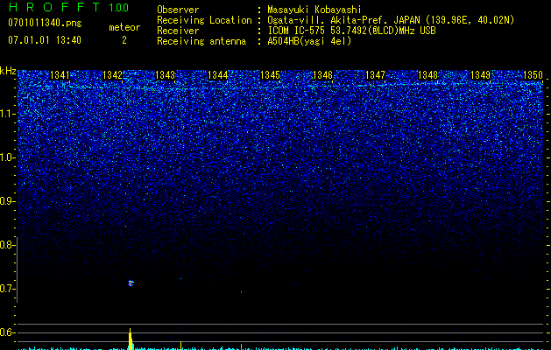
Task: Click the kHz axis unit label
Action: pos(8,71)
